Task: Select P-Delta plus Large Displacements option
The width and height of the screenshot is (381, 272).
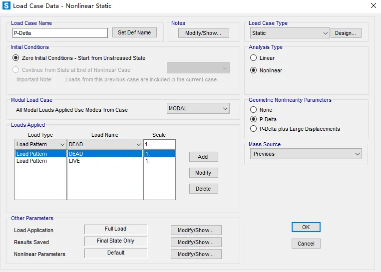Action: tap(254, 129)
